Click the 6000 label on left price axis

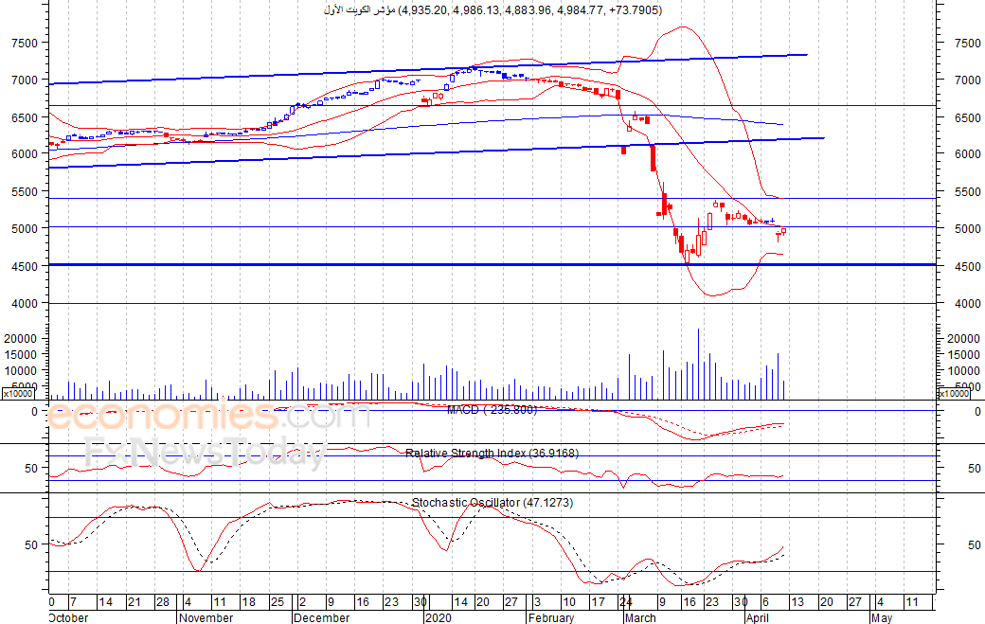[26, 153]
